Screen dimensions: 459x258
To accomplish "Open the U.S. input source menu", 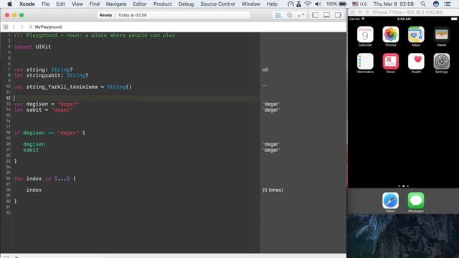I will tap(360, 4).
